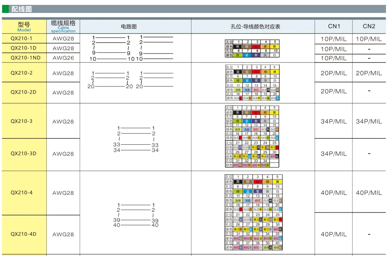Click CN1 value 34P/MIL for QX210-3D
The height and width of the screenshot is (256, 387).
coord(334,154)
